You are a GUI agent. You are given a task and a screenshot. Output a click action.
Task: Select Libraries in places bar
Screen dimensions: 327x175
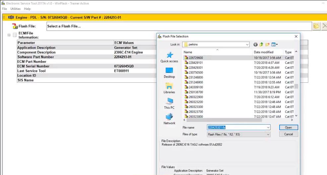[x=169, y=88]
